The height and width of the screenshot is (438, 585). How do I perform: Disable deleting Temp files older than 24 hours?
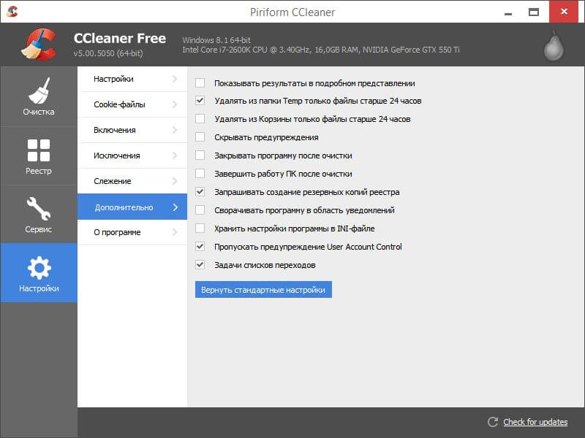point(200,101)
